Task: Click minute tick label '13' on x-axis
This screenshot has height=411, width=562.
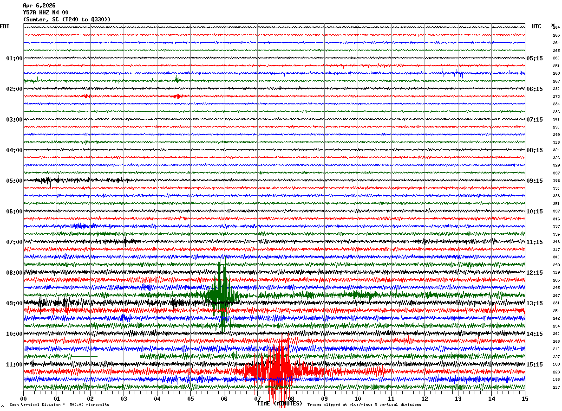Action: click(458, 398)
